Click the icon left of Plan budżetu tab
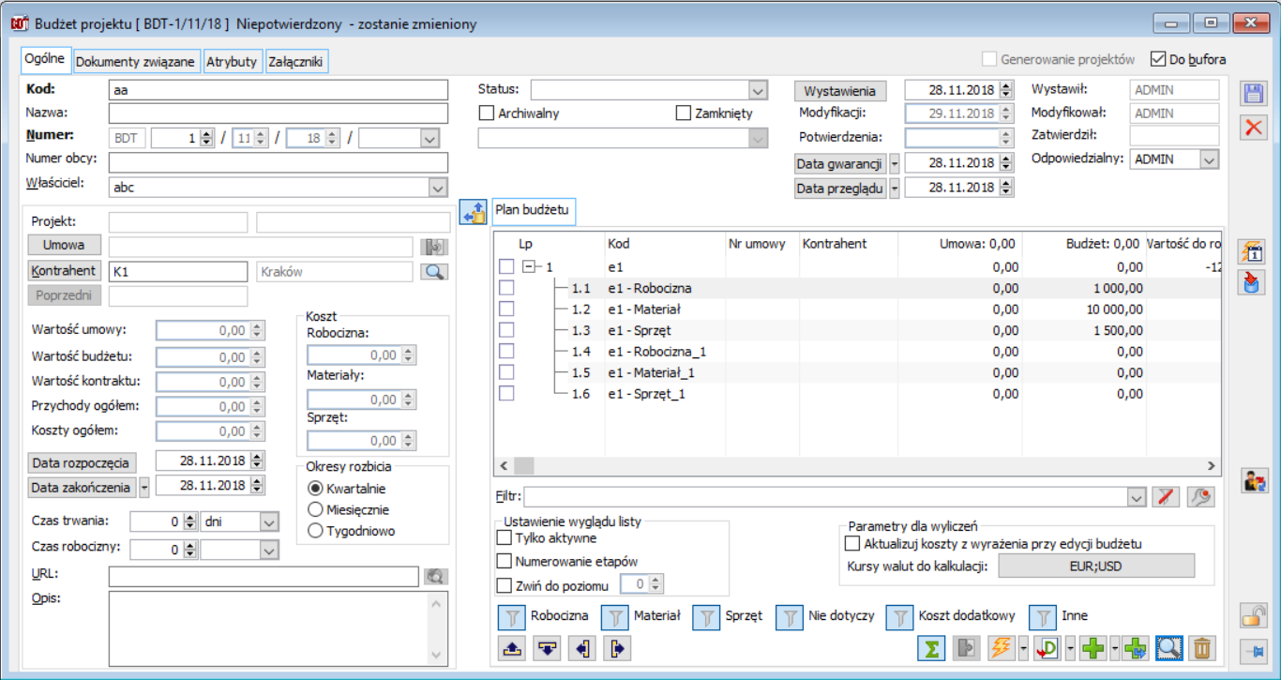The image size is (1281, 680). (x=474, y=212)
